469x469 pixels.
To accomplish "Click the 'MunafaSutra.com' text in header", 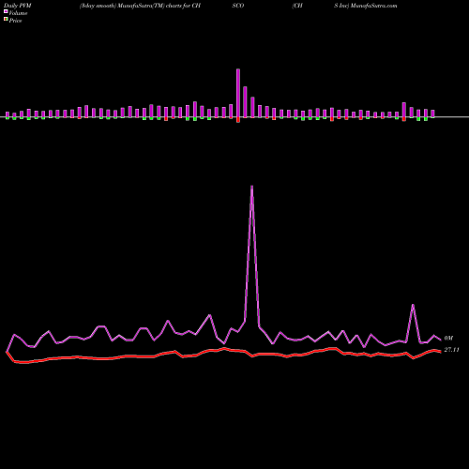I will click(374, 6).
